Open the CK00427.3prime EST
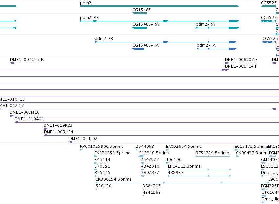279x204 pixels. [x=237, y=156]
